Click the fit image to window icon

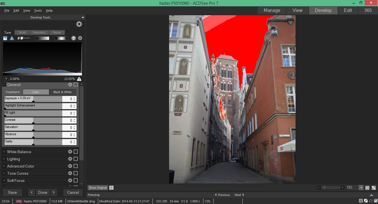374,188
